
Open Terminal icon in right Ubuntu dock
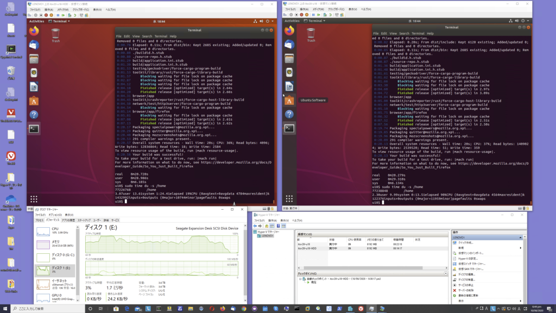[289, 129]
